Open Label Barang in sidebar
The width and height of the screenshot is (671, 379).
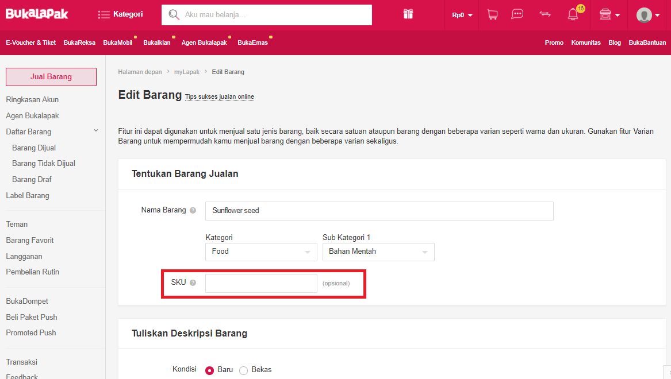[28, 196]
